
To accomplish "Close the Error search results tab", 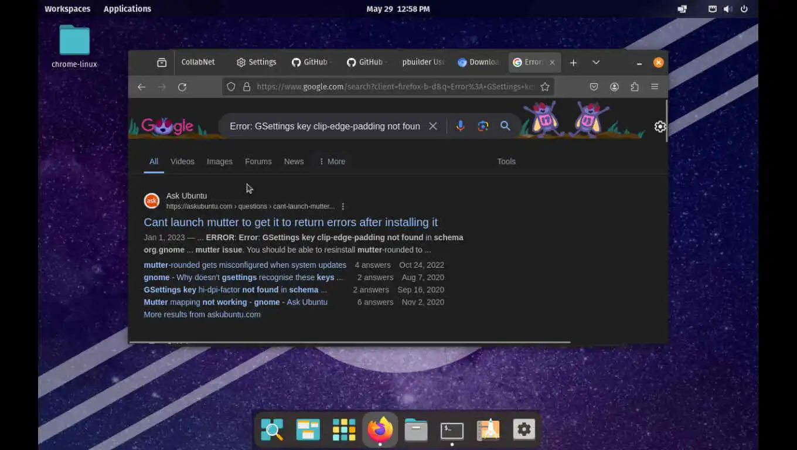I will tap(552, 62).
